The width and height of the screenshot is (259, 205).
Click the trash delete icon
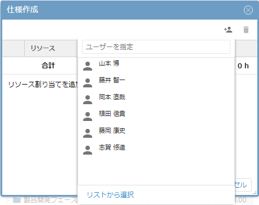[x=246, y=30]
